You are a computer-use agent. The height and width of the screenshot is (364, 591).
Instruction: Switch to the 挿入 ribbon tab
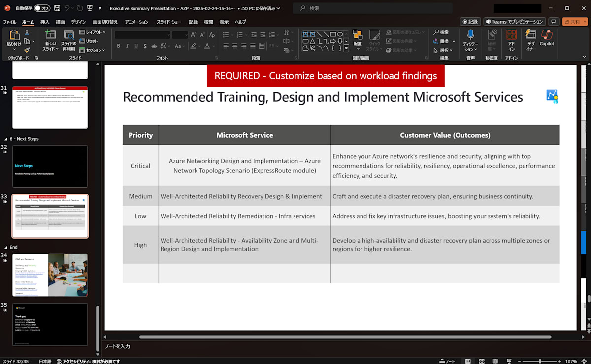tap(45, 21)
